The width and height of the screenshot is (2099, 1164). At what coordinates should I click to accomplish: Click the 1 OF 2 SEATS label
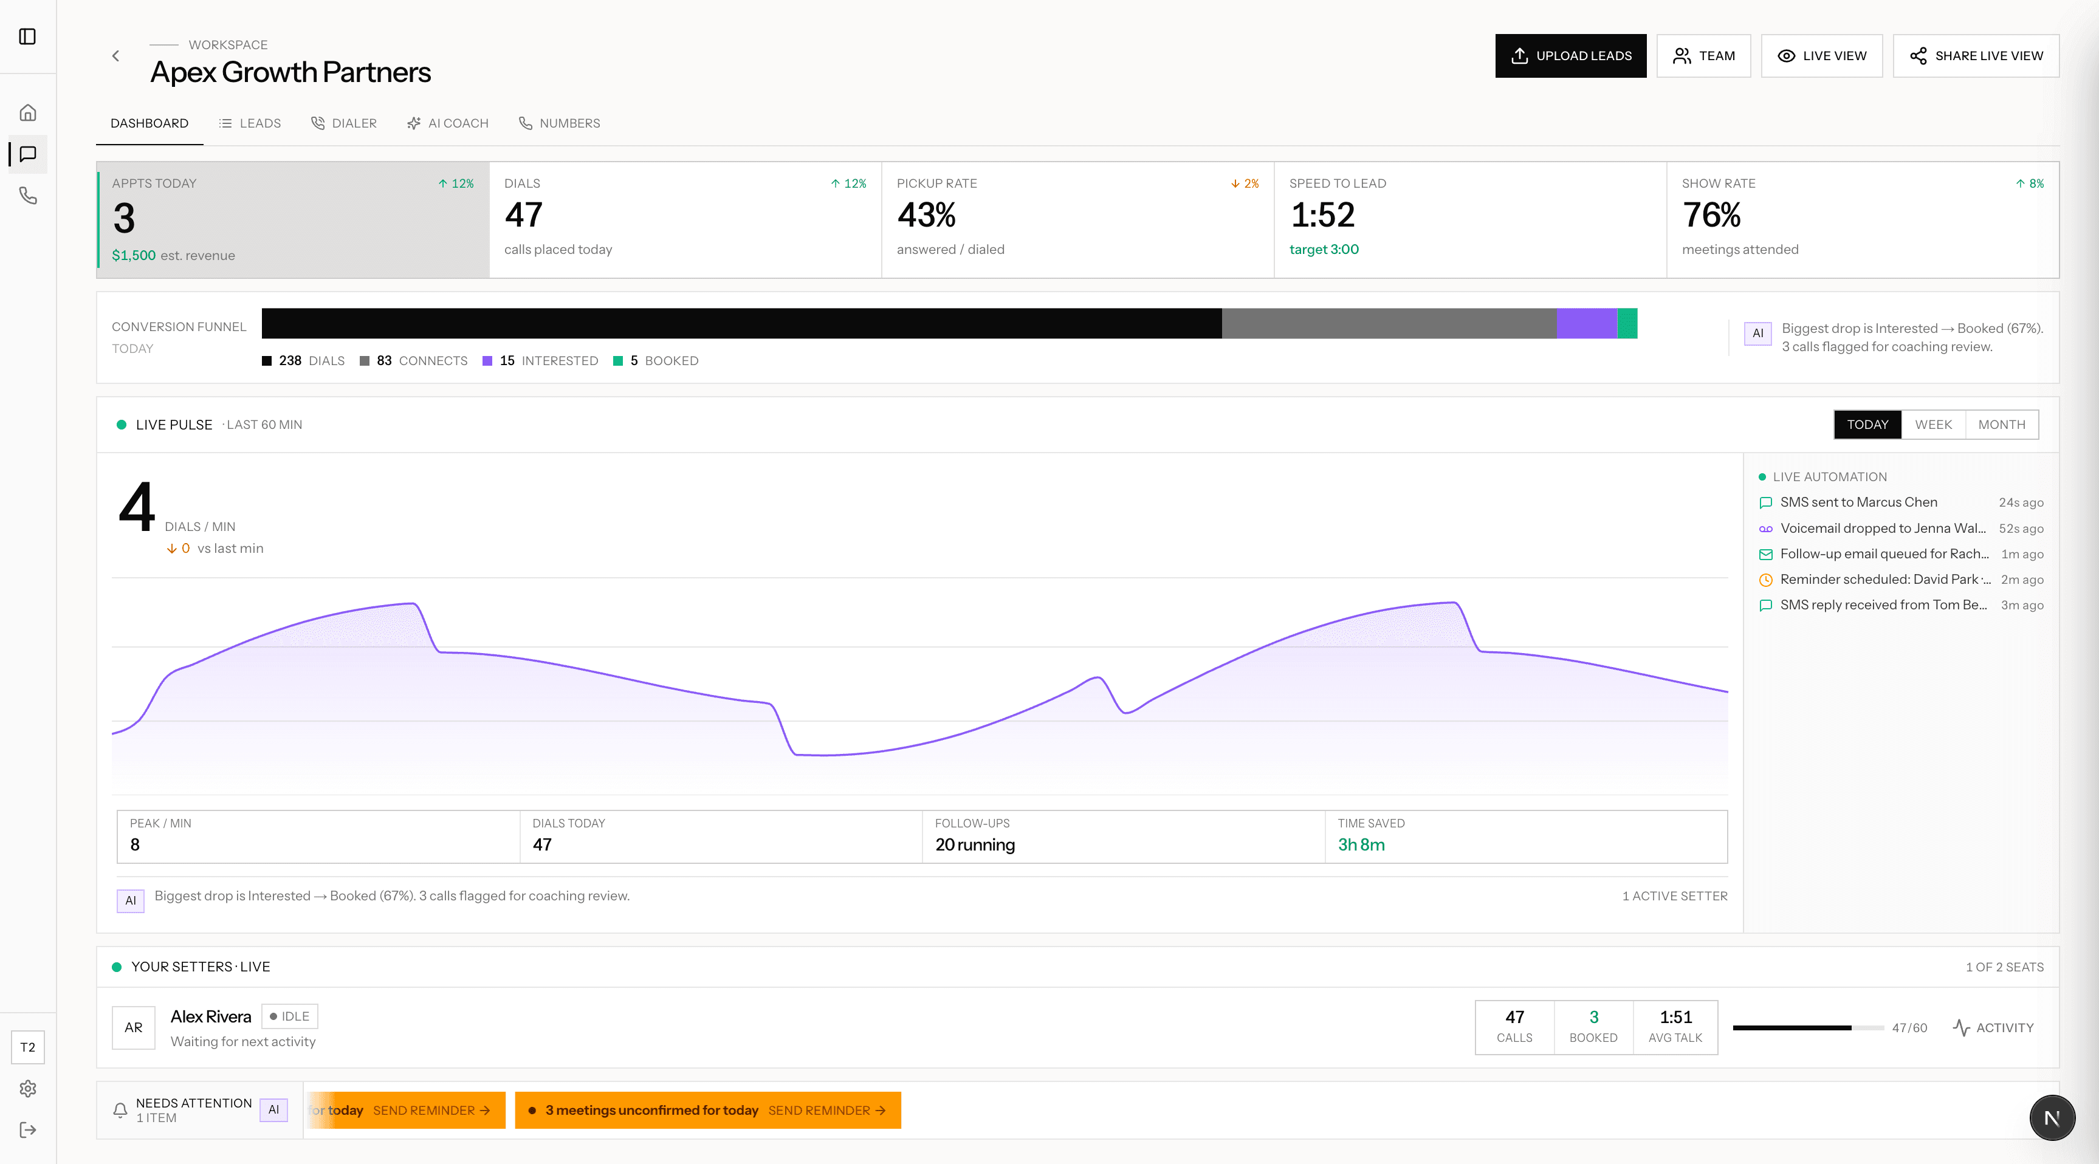[x=2004, y=967]
